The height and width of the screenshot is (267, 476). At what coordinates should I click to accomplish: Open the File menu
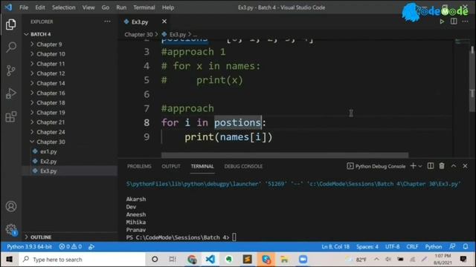[24, 7]
